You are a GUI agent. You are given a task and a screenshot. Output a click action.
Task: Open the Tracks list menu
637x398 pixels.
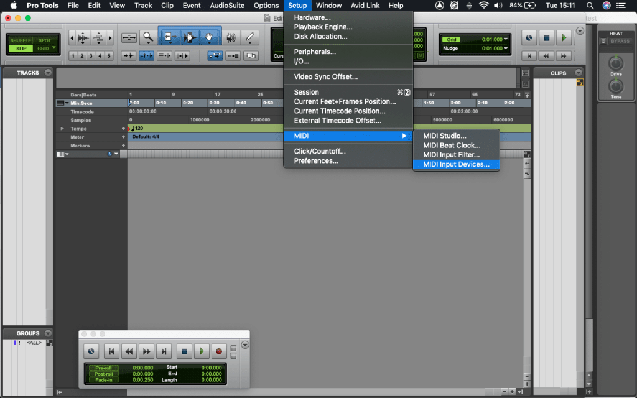(x=48, y=73)
